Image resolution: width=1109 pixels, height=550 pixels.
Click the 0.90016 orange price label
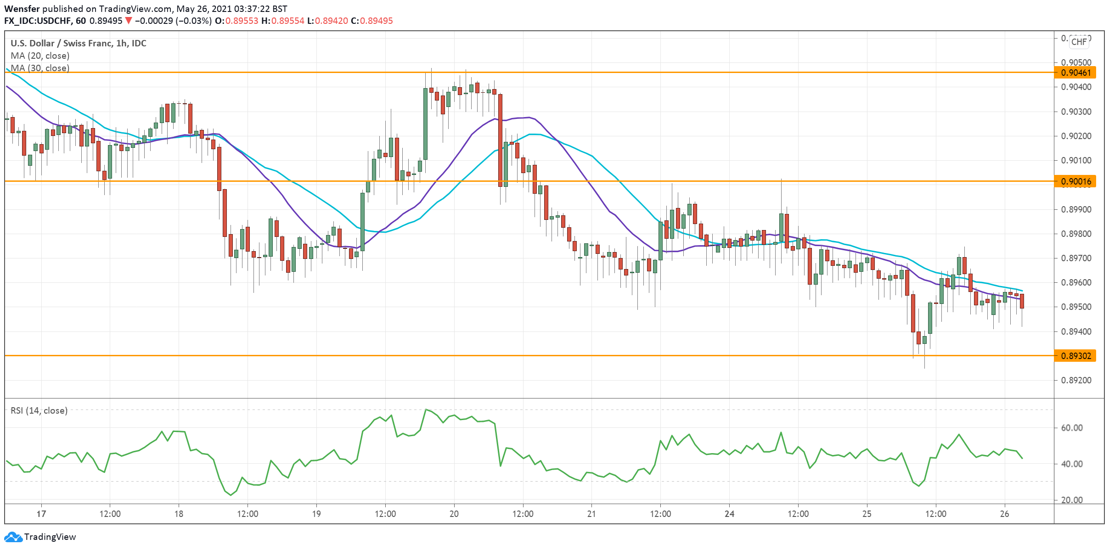coord(1075,181)
